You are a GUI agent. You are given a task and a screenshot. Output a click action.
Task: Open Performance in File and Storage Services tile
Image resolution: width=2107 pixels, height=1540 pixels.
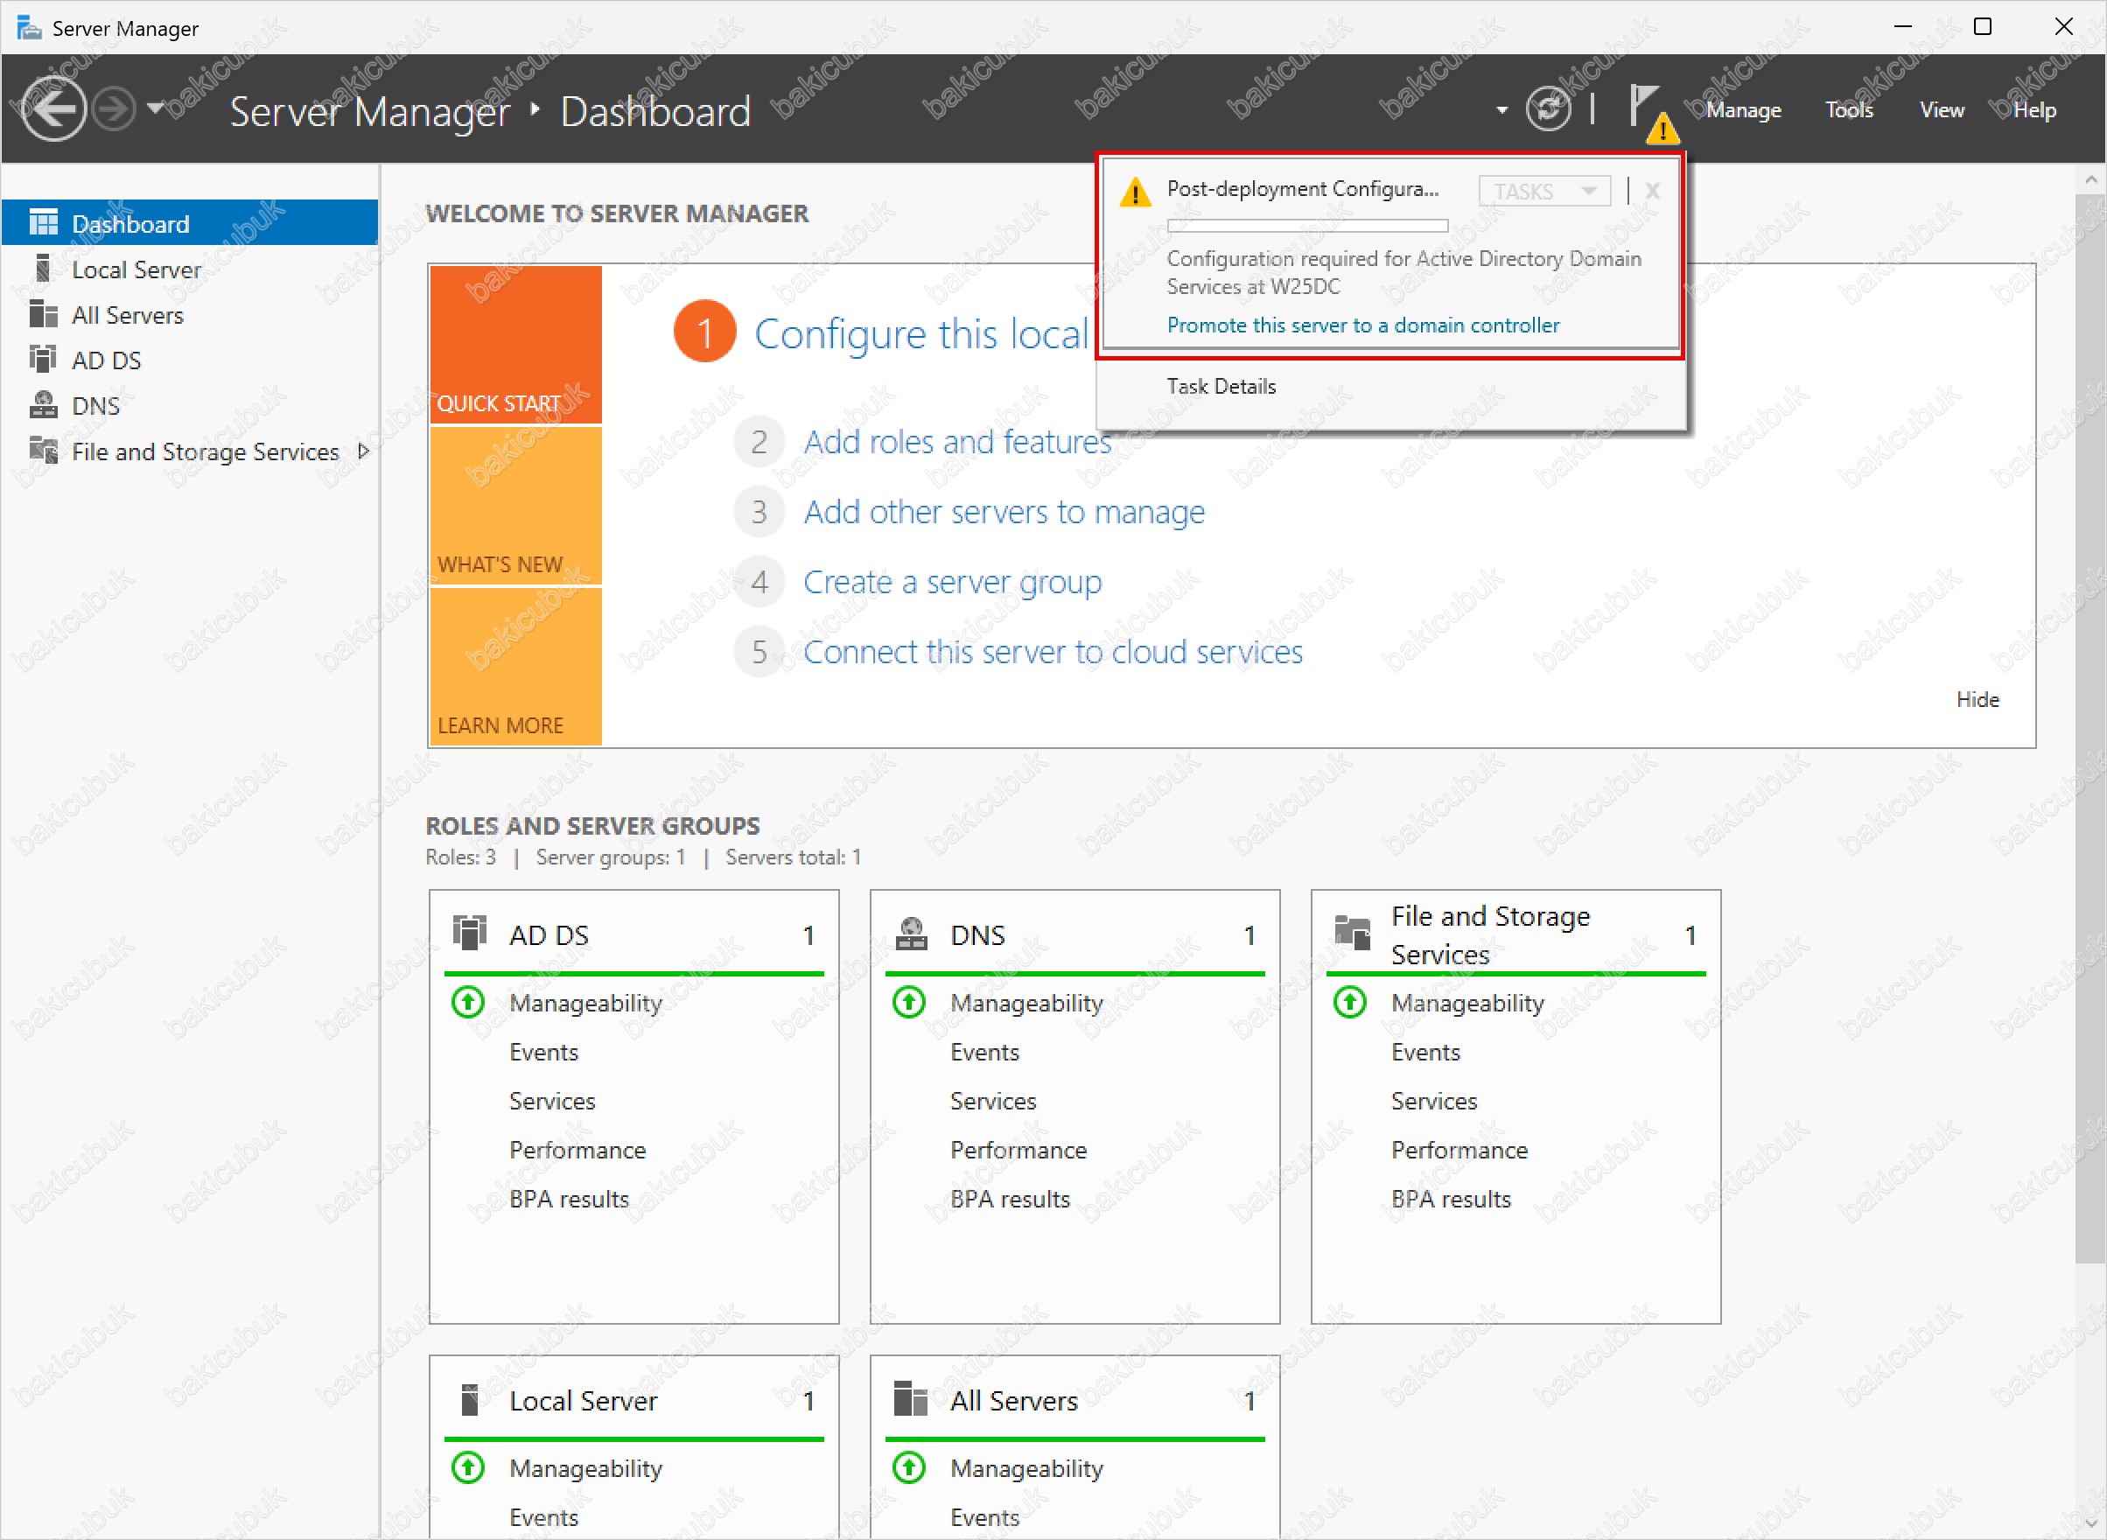pyautogui.click(x=1459, y=1150)
